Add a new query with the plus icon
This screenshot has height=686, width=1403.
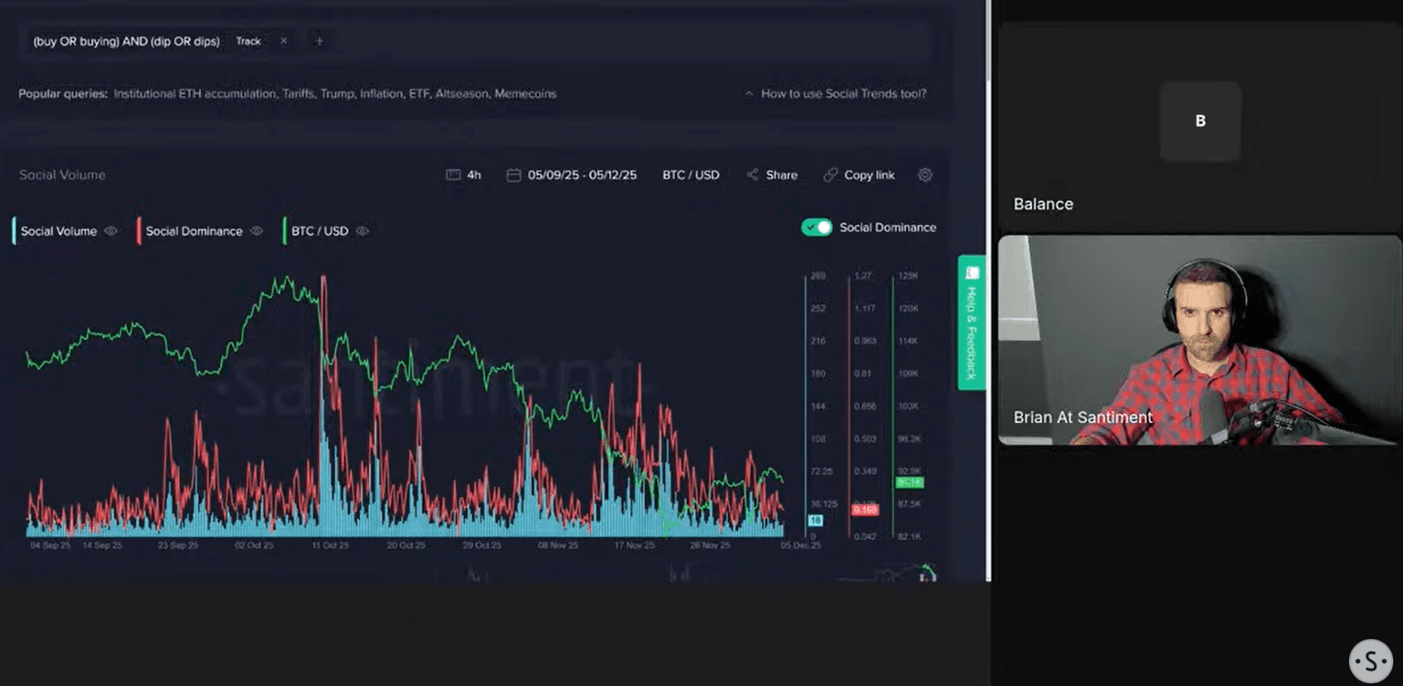coord(319,41)
